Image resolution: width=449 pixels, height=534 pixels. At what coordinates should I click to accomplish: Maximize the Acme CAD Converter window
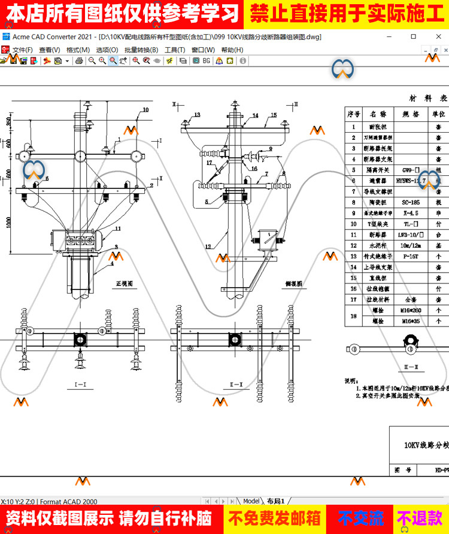(x=413, y=36)
